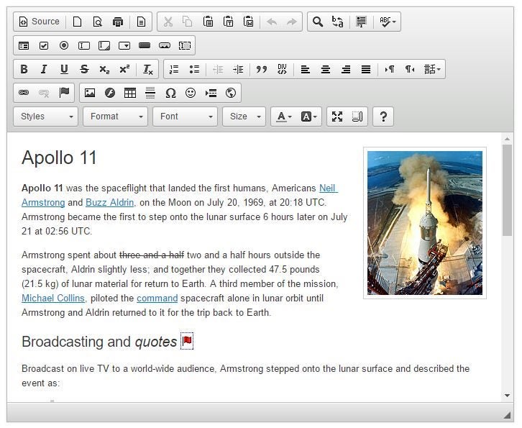
Task: Insert an Image Button
Action: click(x=165, y=45)
